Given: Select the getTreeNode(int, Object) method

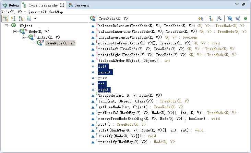Looking at the screenshot, I should click(x=141, y=107).
